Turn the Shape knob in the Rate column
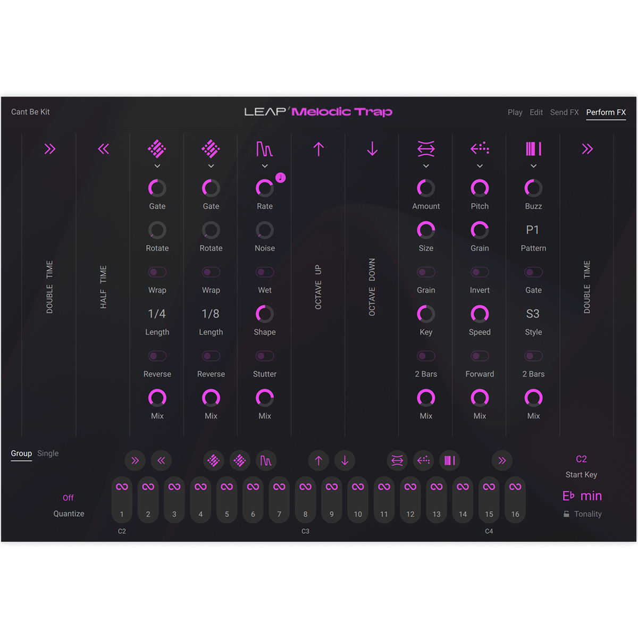Screen dimensions: 638x638 pos(264,314)
